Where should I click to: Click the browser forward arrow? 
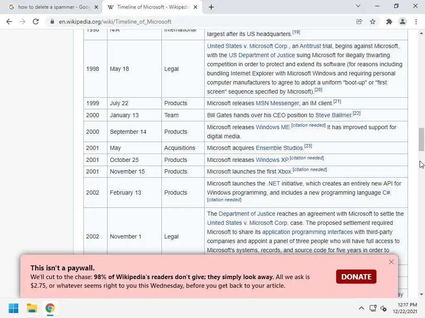(x=22, y=22)
